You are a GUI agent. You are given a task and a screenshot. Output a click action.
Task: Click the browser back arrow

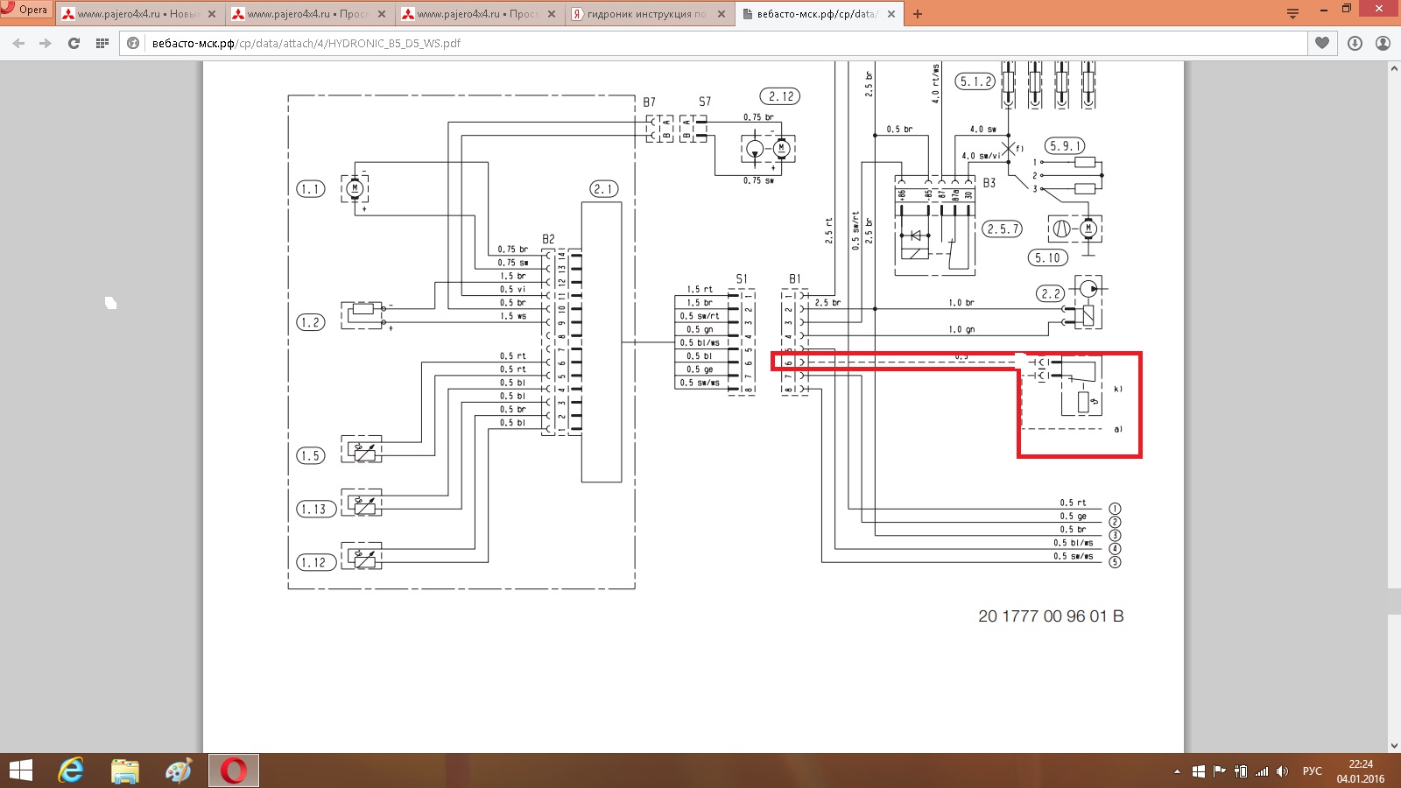click(18, 43)
